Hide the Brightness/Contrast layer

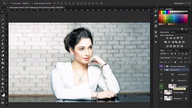[161, 80]
